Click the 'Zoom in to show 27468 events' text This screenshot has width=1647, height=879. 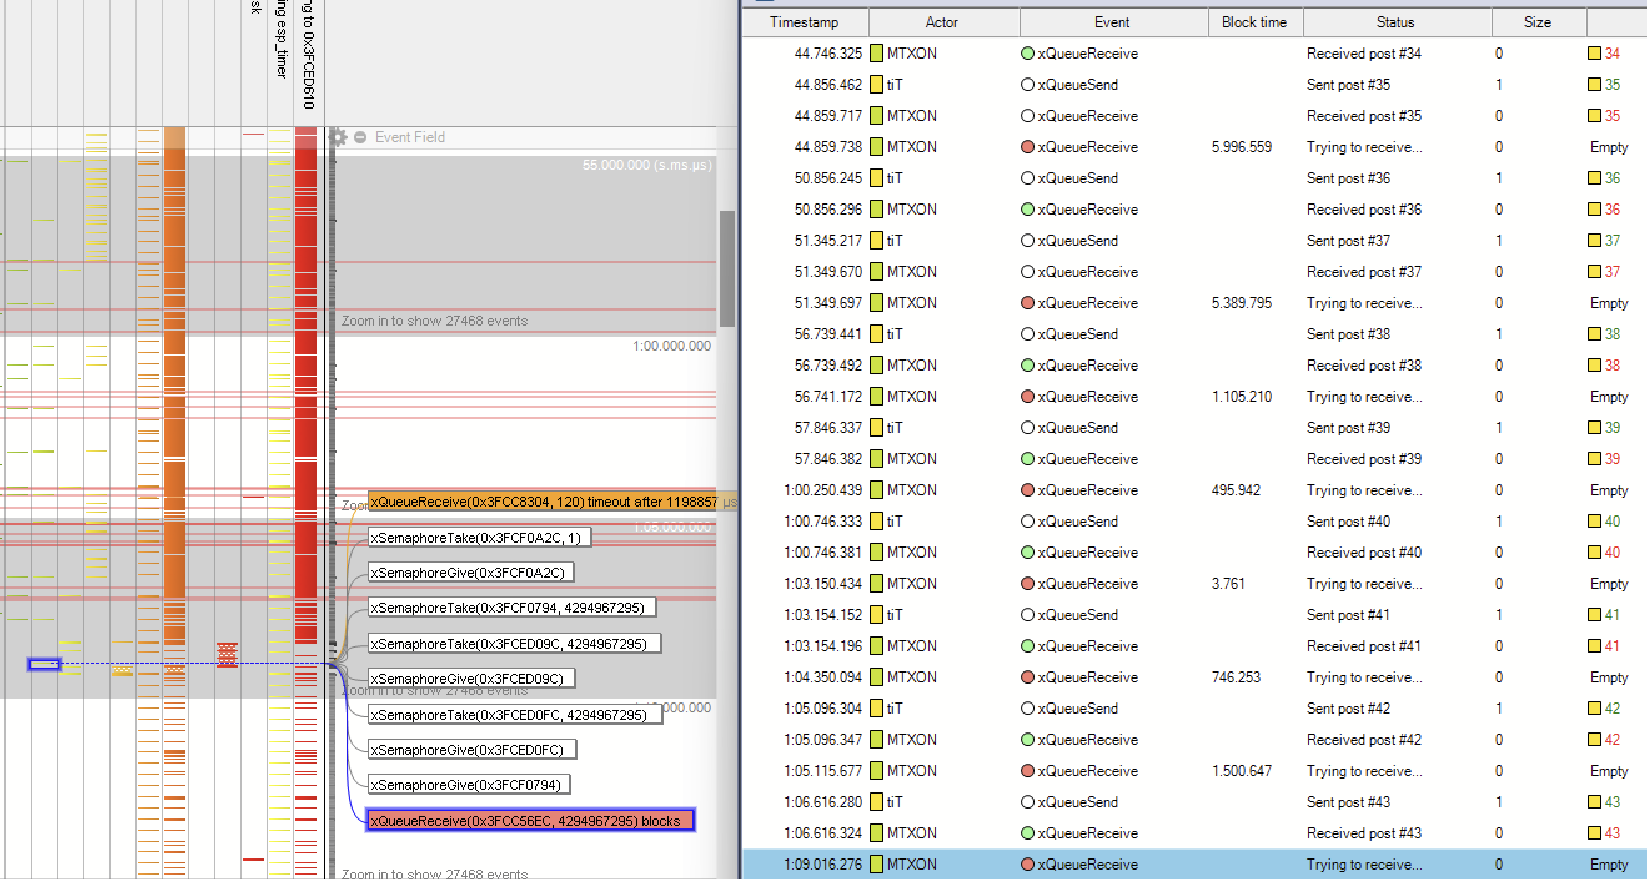click(x=433, y=320)
